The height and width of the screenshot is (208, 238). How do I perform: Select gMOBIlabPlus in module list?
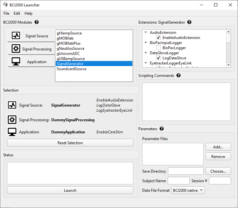(x=94, y=43)
